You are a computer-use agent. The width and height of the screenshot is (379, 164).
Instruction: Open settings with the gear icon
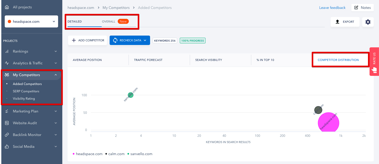tap(368, 22)
